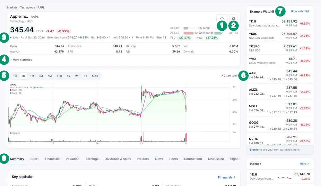The height and width of the screenshot is (186, 321).
Task: Click the Live status indicator
Action: pos(14,37)
